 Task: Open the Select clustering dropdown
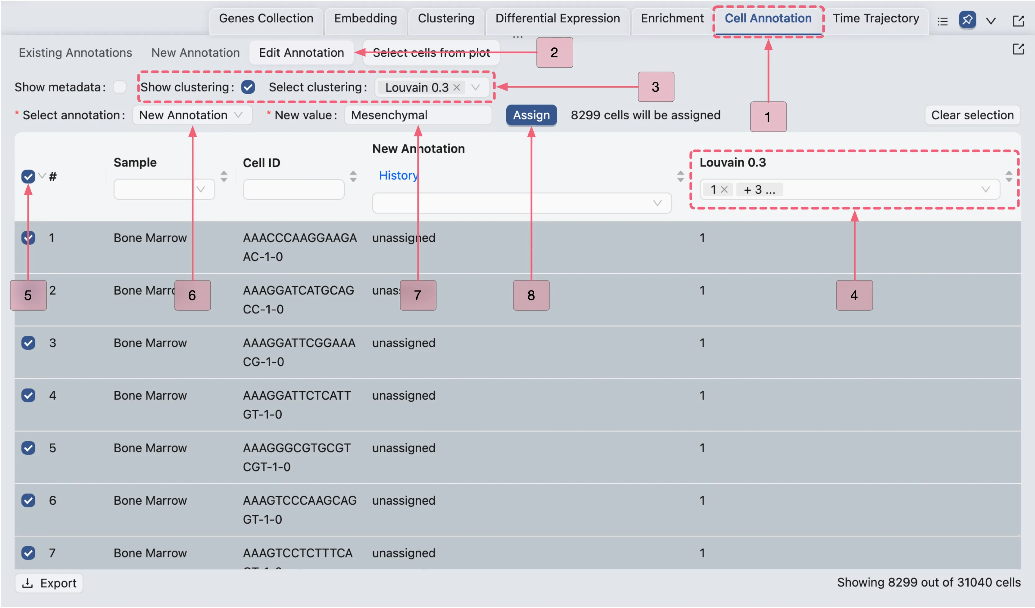476,87
